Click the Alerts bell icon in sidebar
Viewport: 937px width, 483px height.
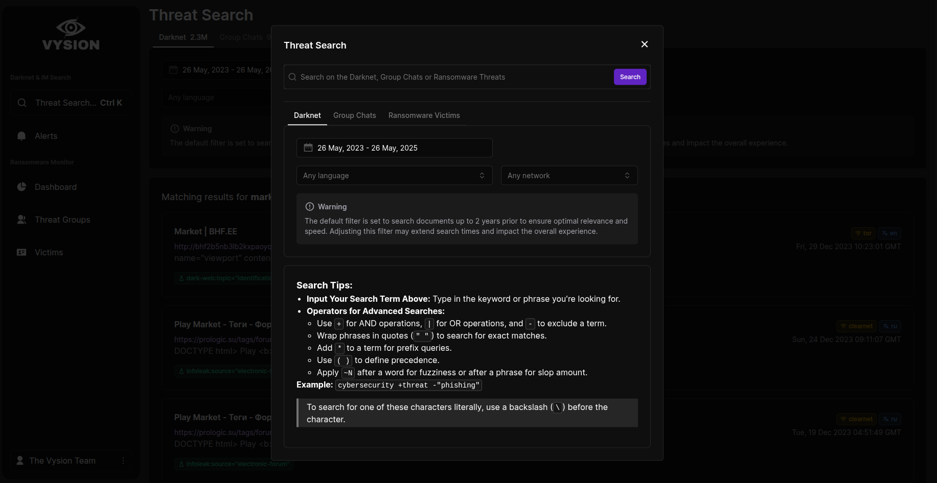(x=21, y=136)
